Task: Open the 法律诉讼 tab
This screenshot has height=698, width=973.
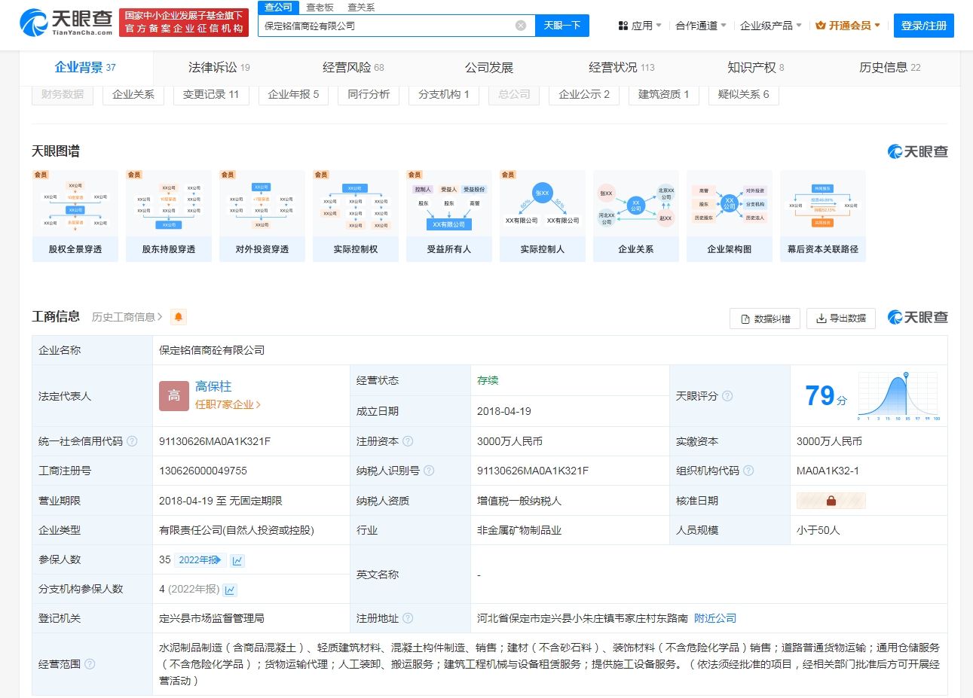Action: (219, 68)
